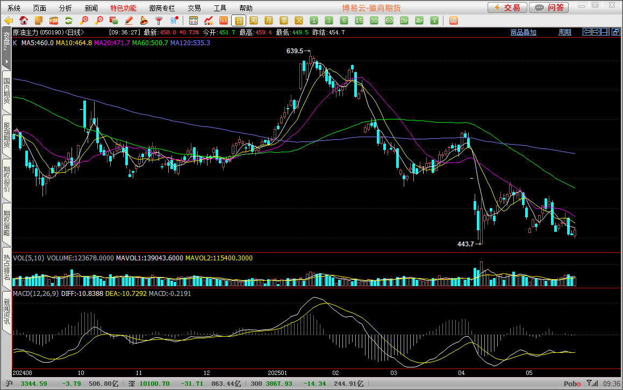This screenshot has height=390, width=623.
Task: Select the monthly 月 period
Action: (269, 20)
